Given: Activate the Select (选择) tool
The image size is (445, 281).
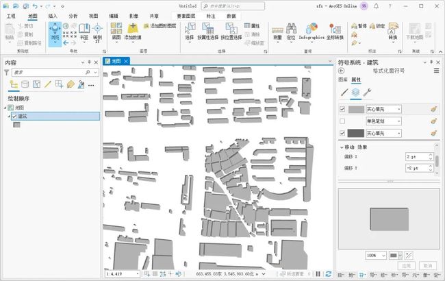Looking at the screenshot, I should pyautogui.click(x=190, y=32).
